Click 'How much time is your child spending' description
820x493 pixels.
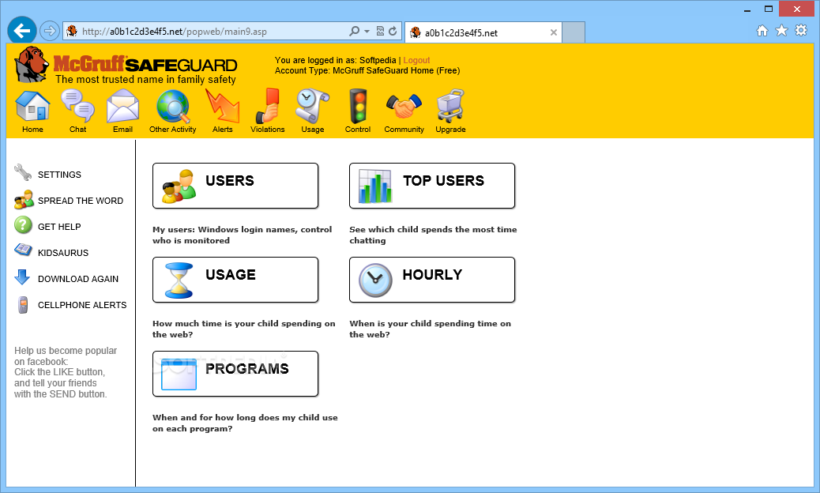pos(243,329)
